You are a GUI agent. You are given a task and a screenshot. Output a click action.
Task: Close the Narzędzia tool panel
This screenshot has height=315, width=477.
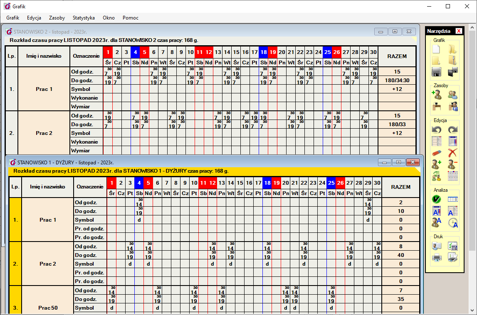[x=458, y=31]
